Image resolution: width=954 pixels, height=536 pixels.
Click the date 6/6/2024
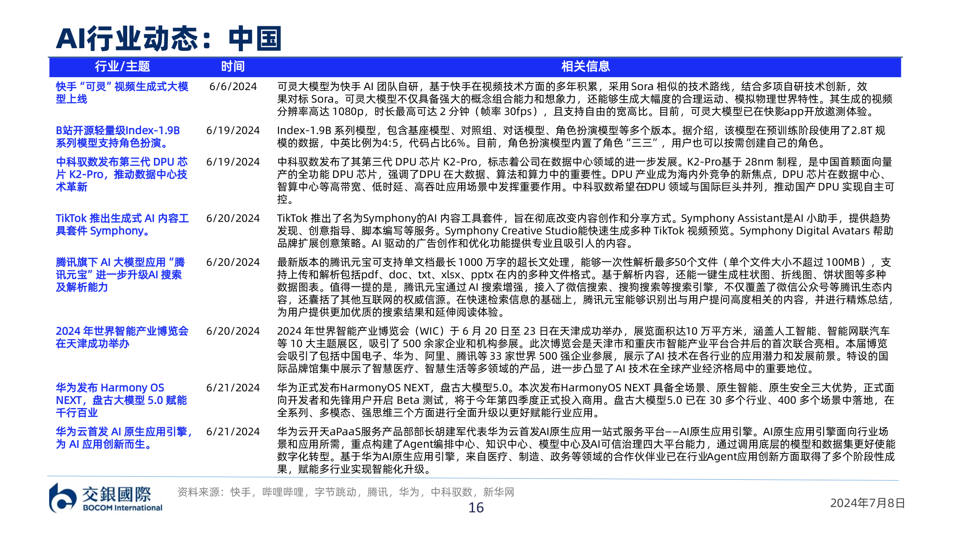tap(233, 87)
